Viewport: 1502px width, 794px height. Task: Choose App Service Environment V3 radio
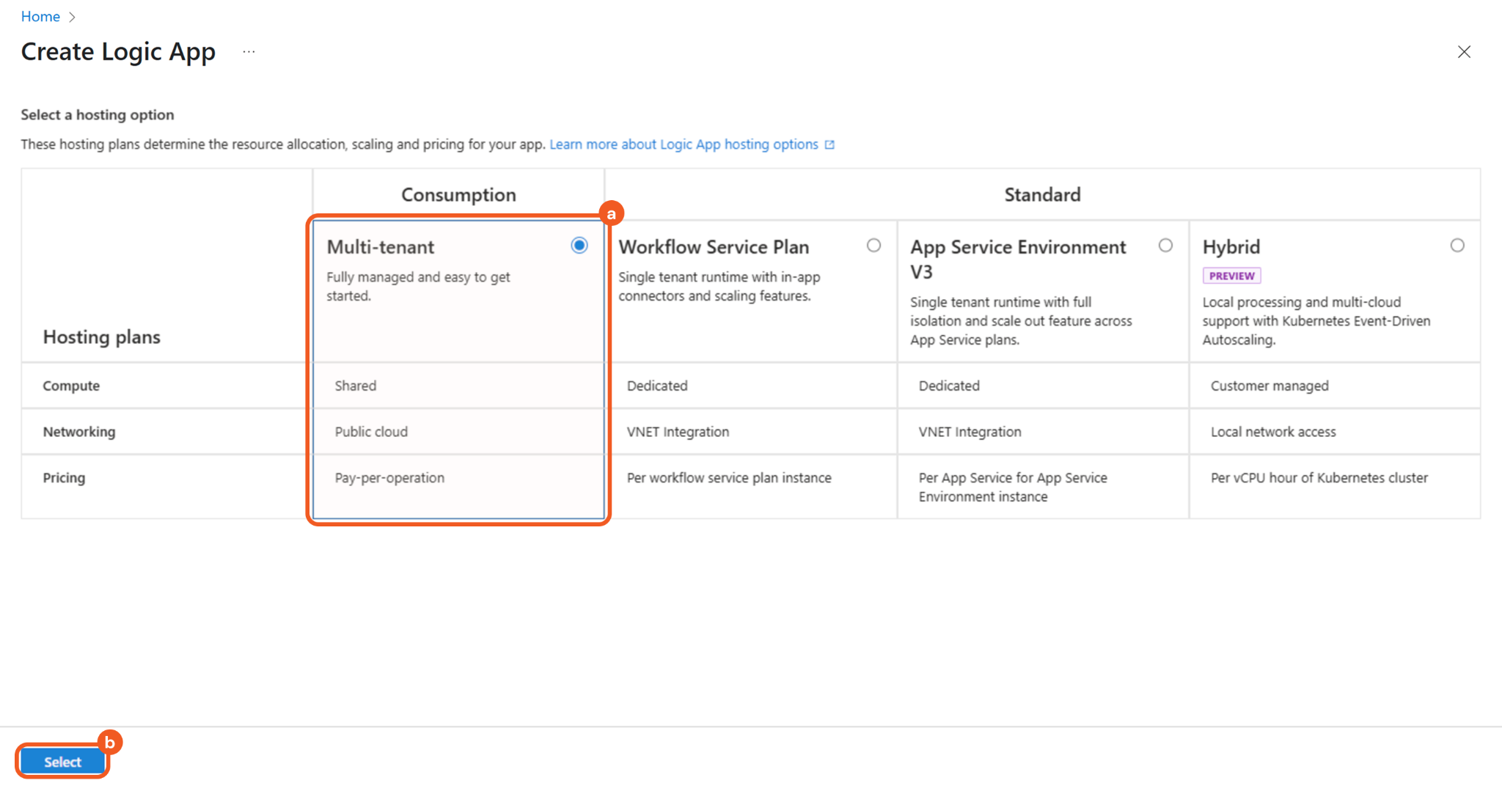pos(1165,246)
